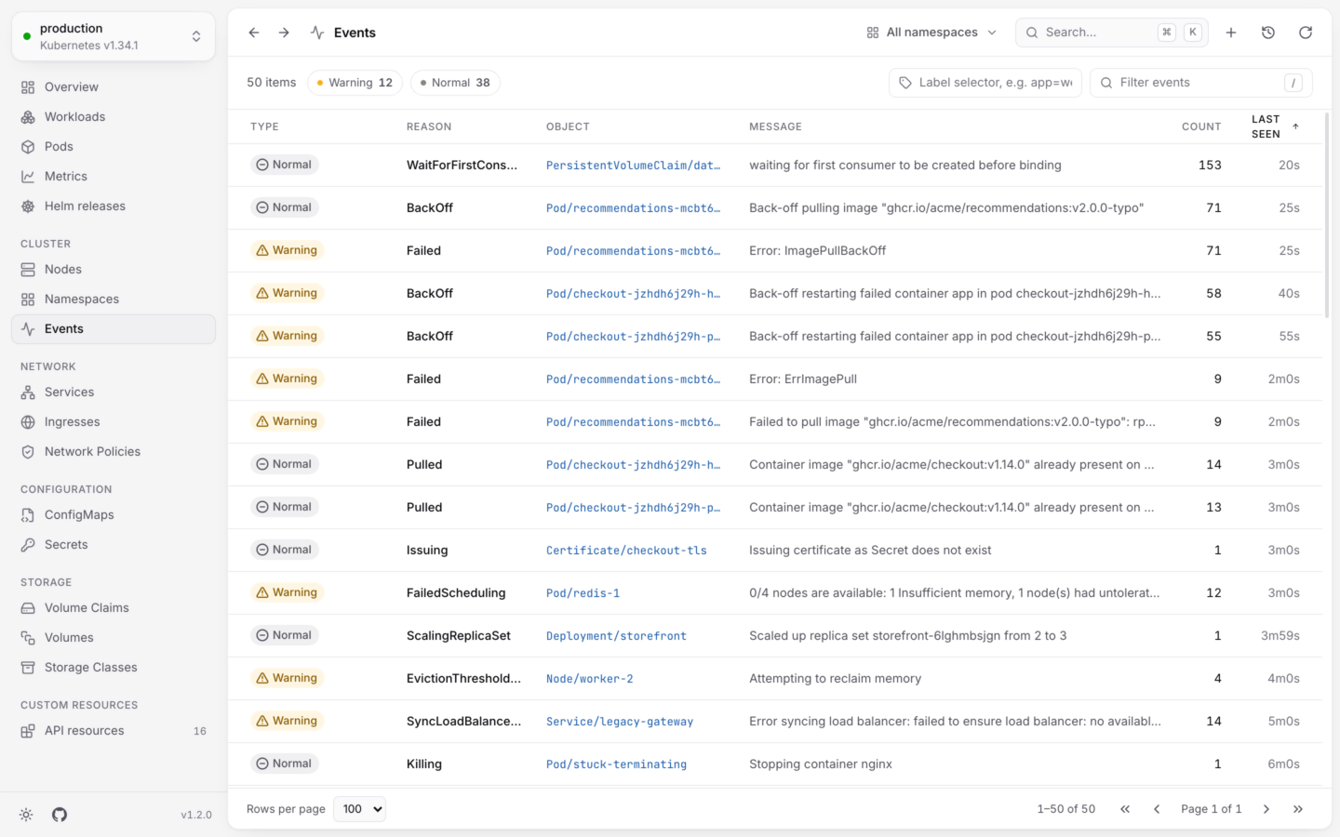Open Network Policies

click(x=114, y=452)
